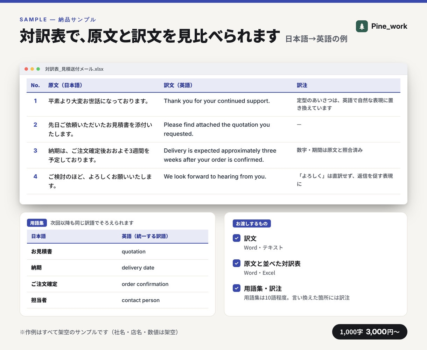Click 'Please find attached the quotation you requested.'
The image size is (427, 350).
pyautogui.click(x=217, y=129)
